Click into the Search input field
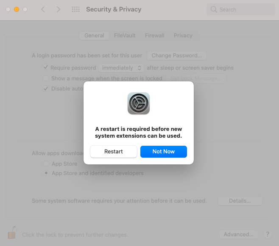The image size is (279, 246). tap(240, 9)
